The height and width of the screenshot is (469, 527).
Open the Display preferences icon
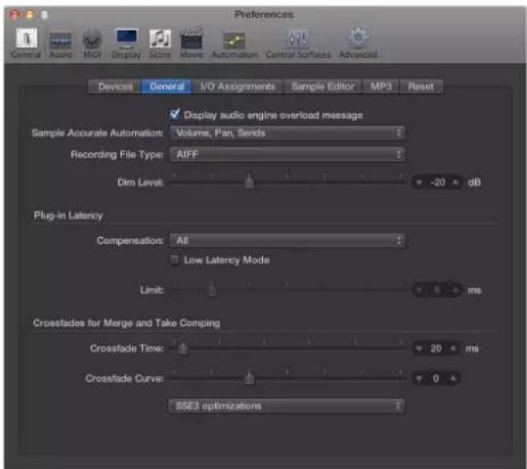tap(126, 39)
